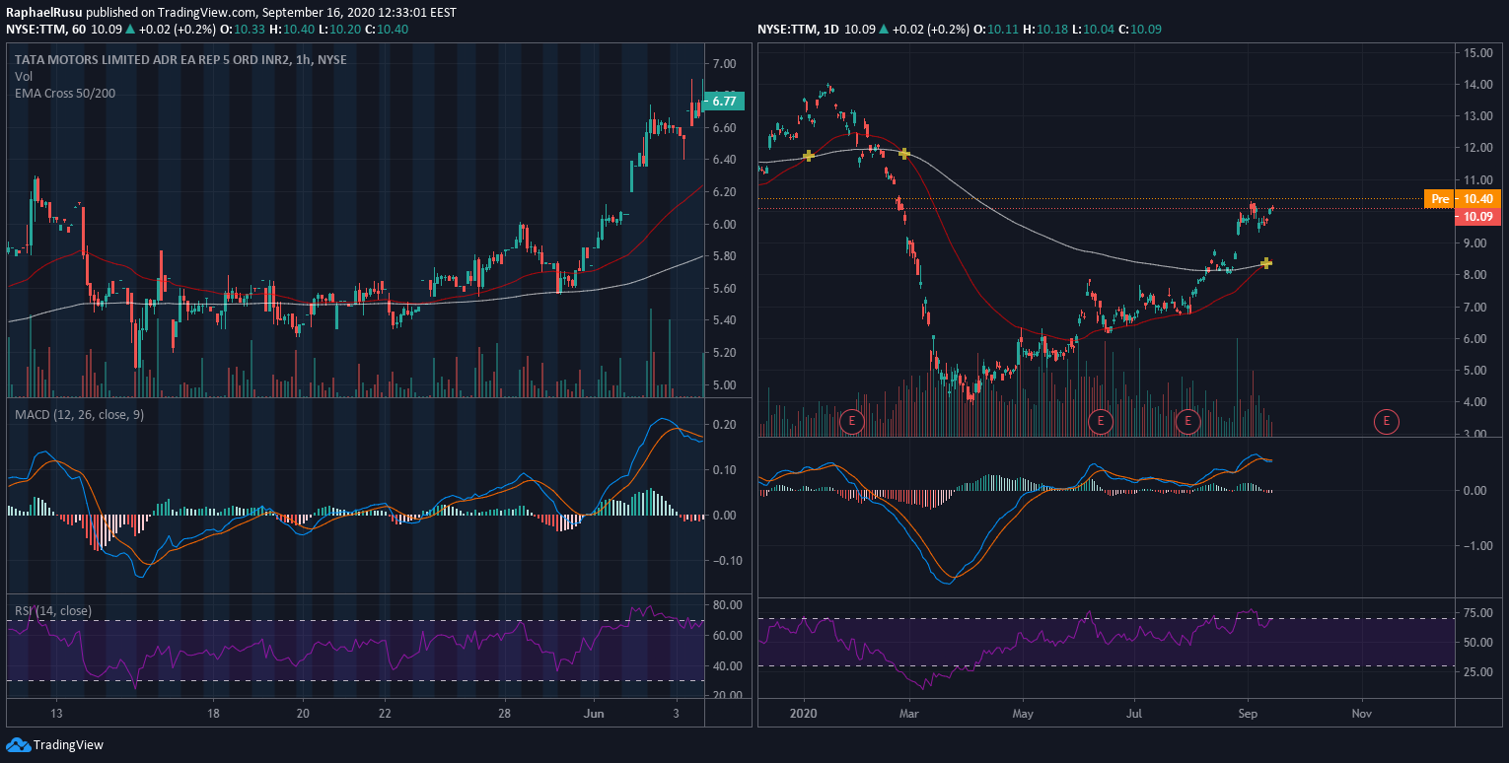1509x763 pixels.
Task: Click the May label on daily time axis
Action: pos(1023,713)
